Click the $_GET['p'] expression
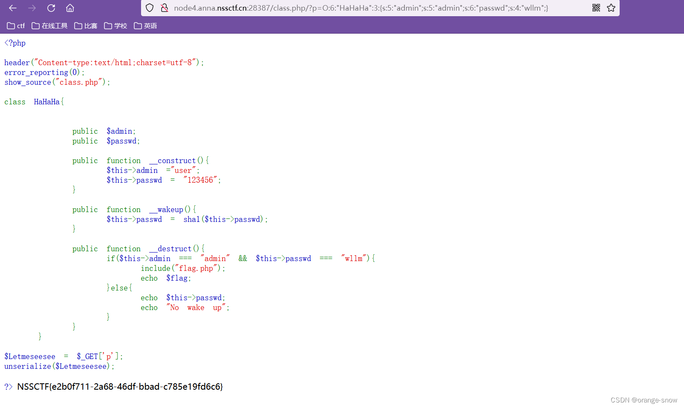The image size is (684, 408). click(x=98, y=356)
